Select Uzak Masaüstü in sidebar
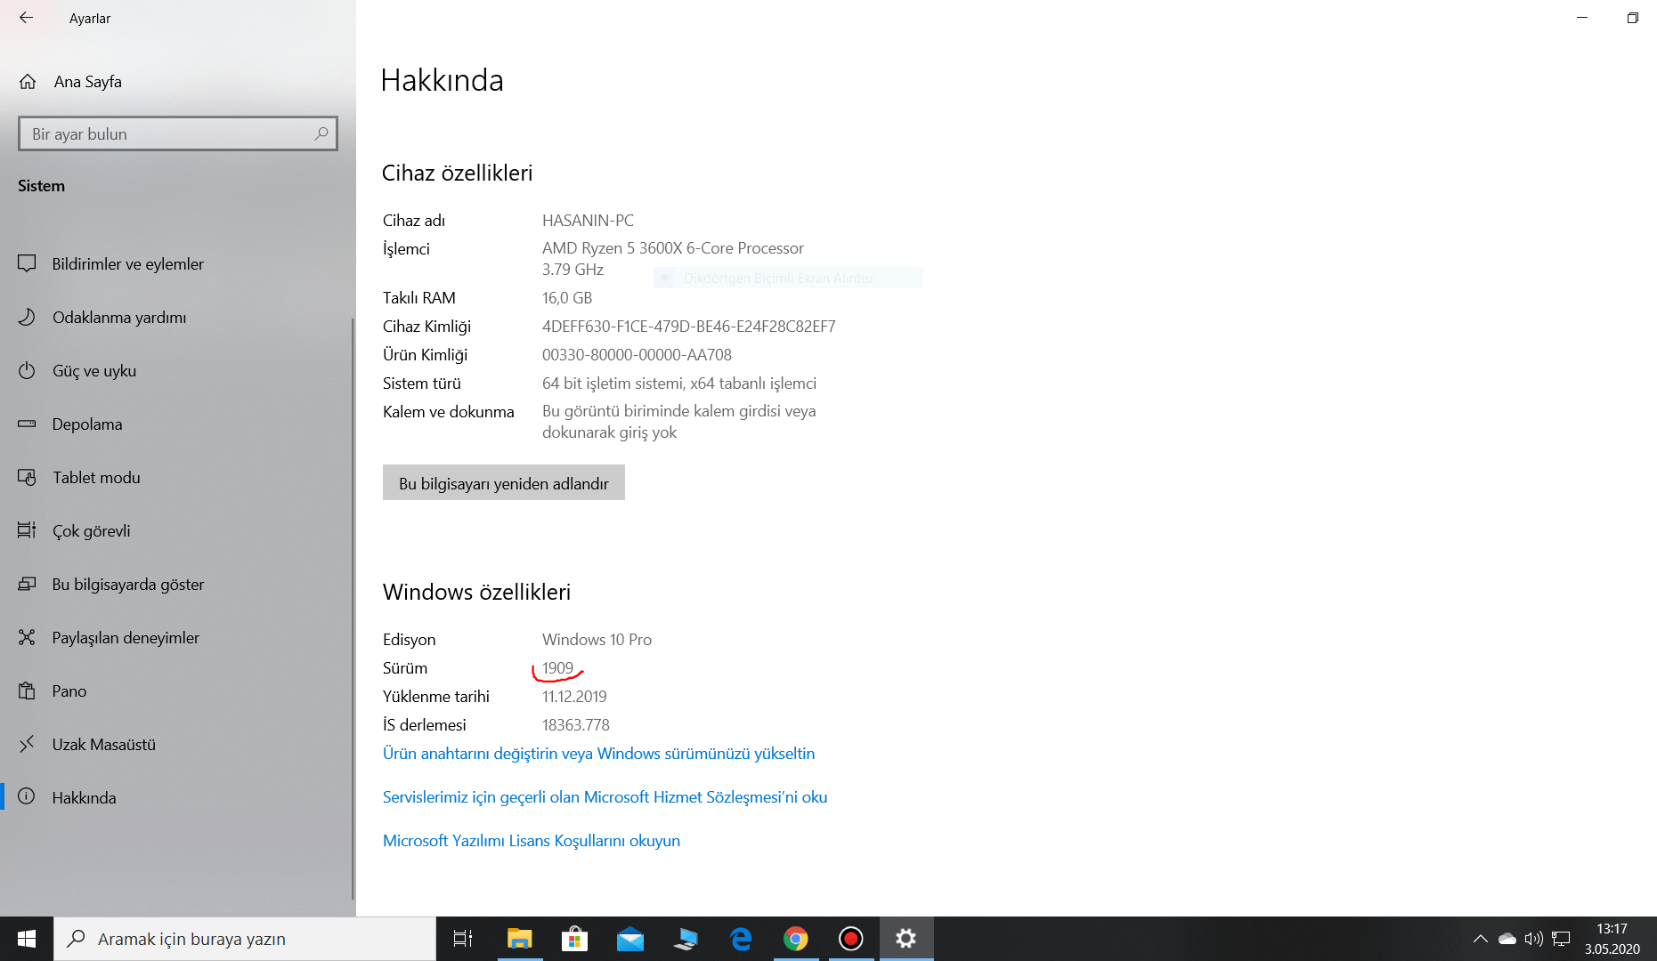This screenshot has width=1657, height=961. [178, 745]
